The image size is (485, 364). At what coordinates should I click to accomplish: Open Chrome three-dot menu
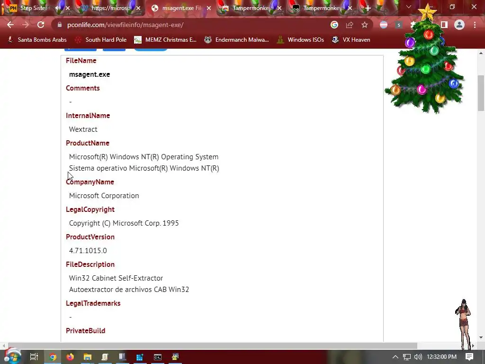pos(475,25)
